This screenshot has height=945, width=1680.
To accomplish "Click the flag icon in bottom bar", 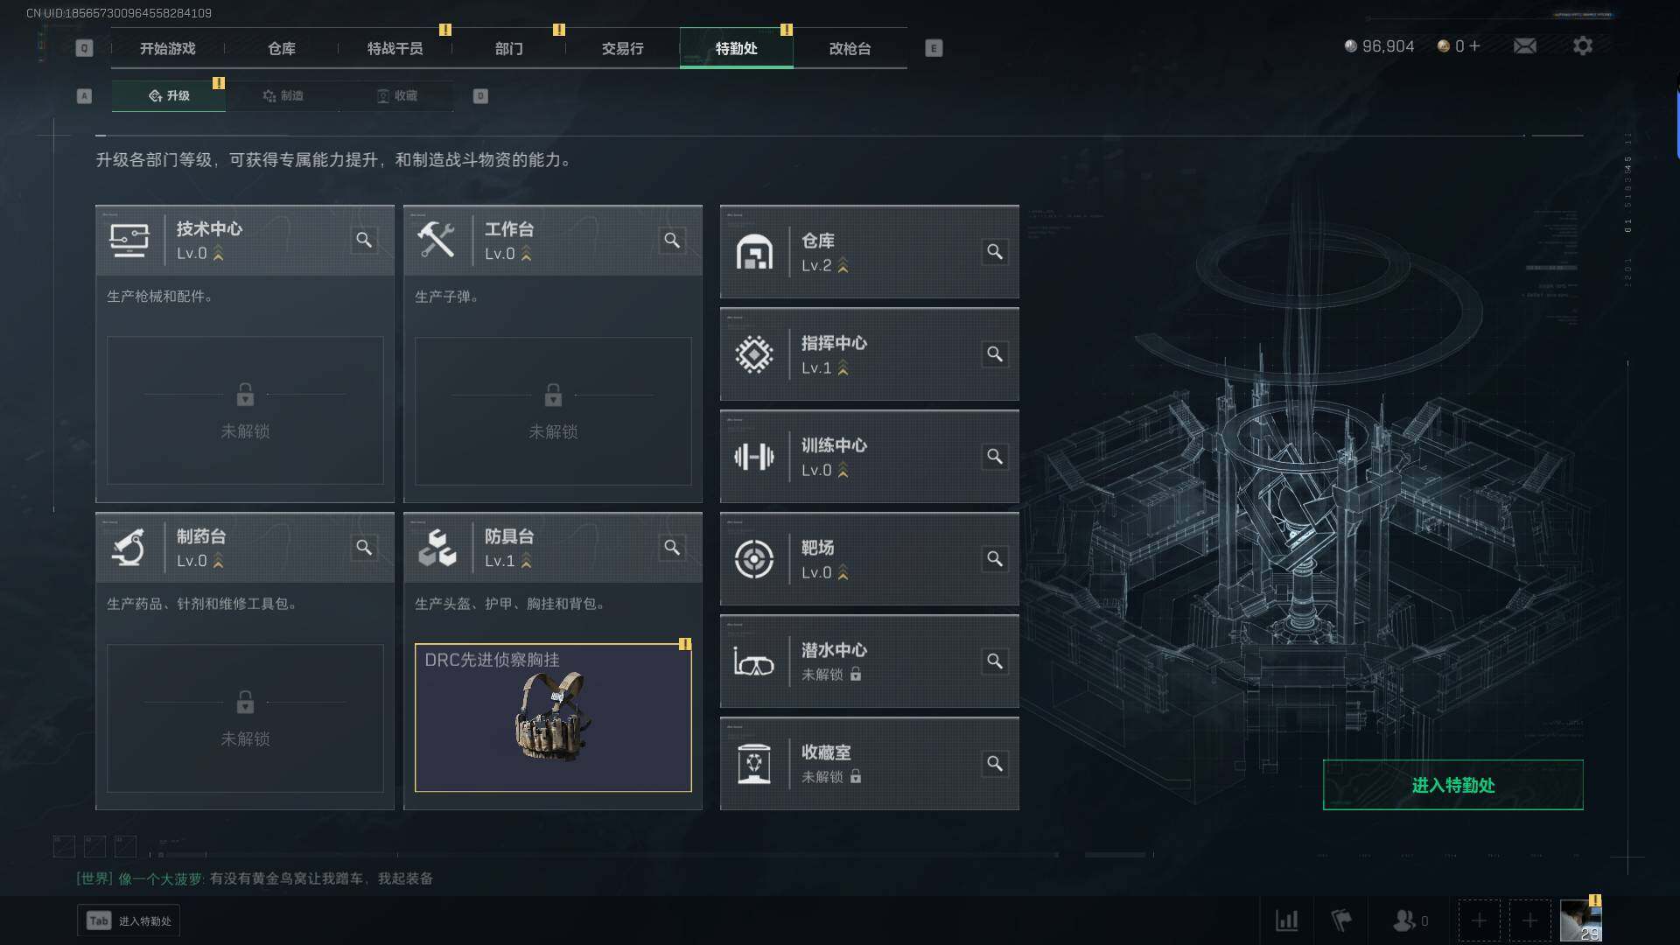I will [1340, 920].
